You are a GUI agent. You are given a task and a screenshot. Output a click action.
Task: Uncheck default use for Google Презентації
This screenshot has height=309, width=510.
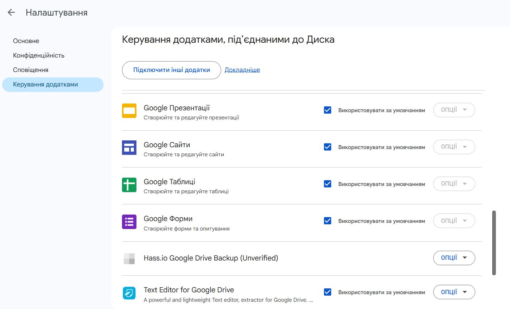pyautogui.click(x=328, y=110)
